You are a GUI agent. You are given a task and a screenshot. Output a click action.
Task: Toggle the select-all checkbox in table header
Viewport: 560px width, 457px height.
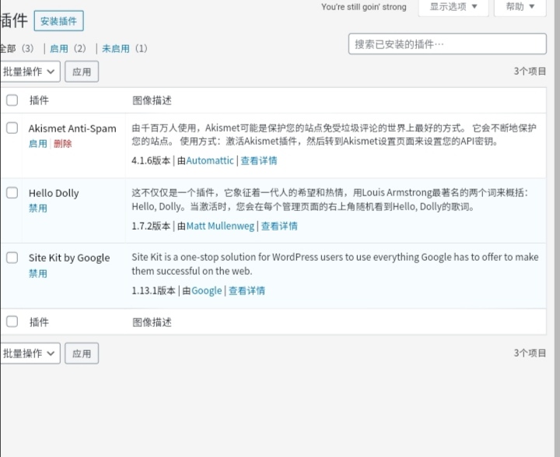click(12, 100)
